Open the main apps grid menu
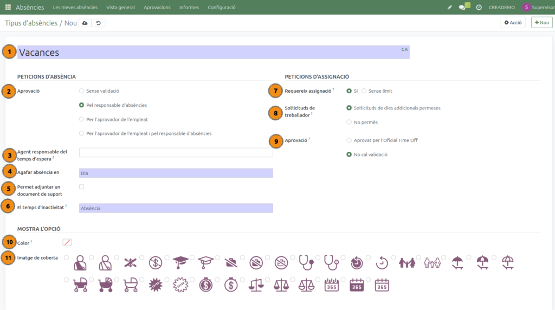Screen dimensions: 555x310 point(8,8)
